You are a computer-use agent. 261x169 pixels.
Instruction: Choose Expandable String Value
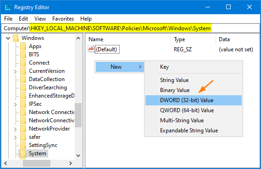click(x=194, y=131)
